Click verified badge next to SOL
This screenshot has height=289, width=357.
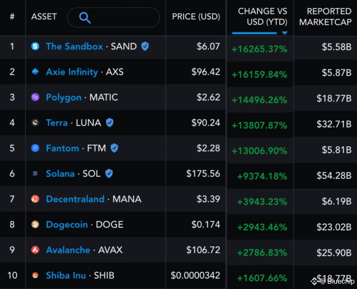click(x=109, y=174)
